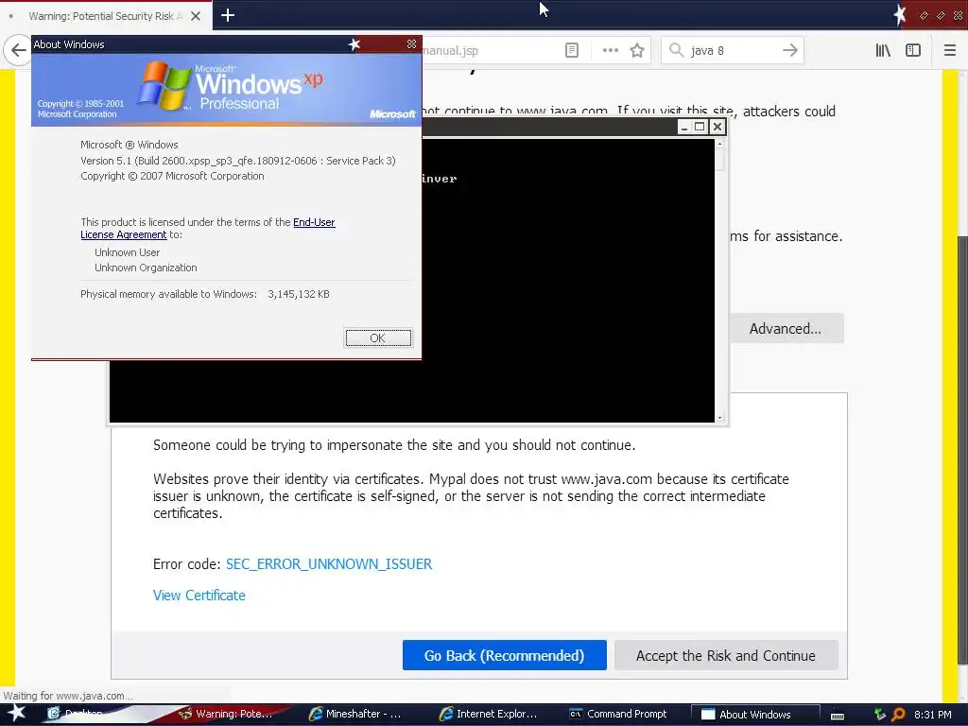Minimize the browser window
The height and width of the screenshot is (726, 968).
[924, 16]
